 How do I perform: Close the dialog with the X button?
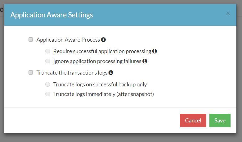(228, 13)
